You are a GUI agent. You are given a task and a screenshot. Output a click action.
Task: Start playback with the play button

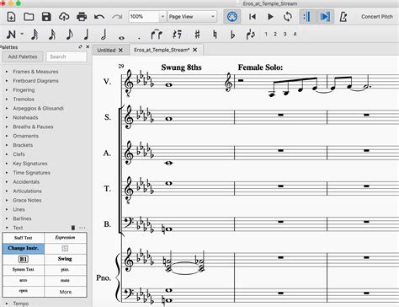(x=270, y=17)
